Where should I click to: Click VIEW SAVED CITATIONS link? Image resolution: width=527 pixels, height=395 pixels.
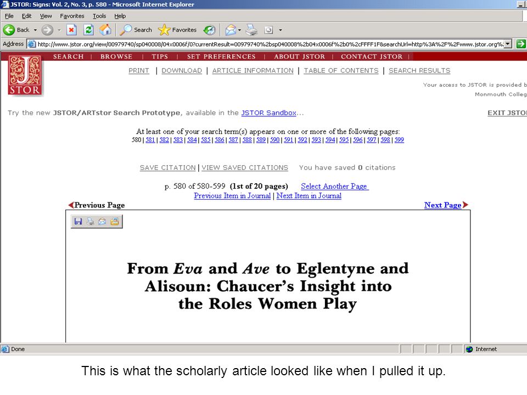point(245,168)
